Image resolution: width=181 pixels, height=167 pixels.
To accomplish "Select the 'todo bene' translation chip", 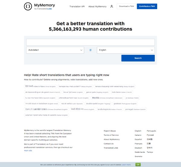I will [x=122, y=92].
